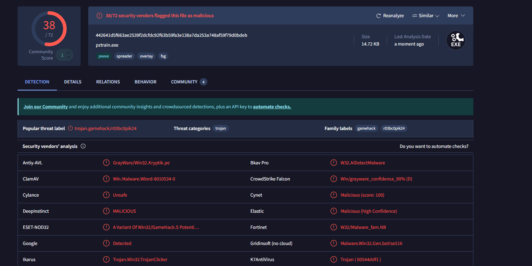
Task: Click the pztrain.exe file name
Action: [x=107, y=45]
